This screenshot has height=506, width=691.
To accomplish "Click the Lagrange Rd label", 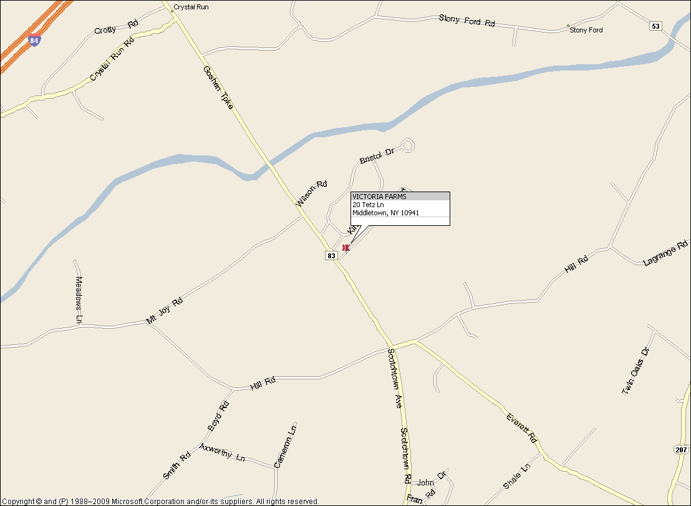I will pos(665,253).
